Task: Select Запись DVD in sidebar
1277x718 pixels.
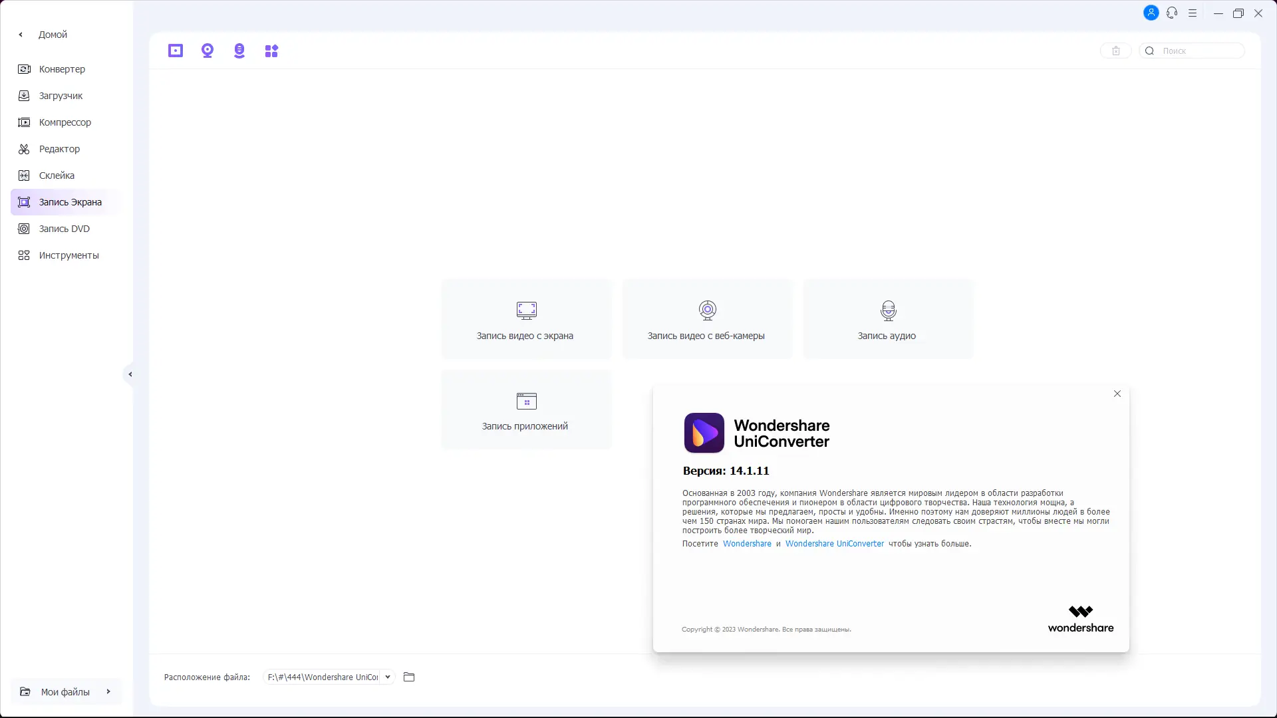Action: 64,229
